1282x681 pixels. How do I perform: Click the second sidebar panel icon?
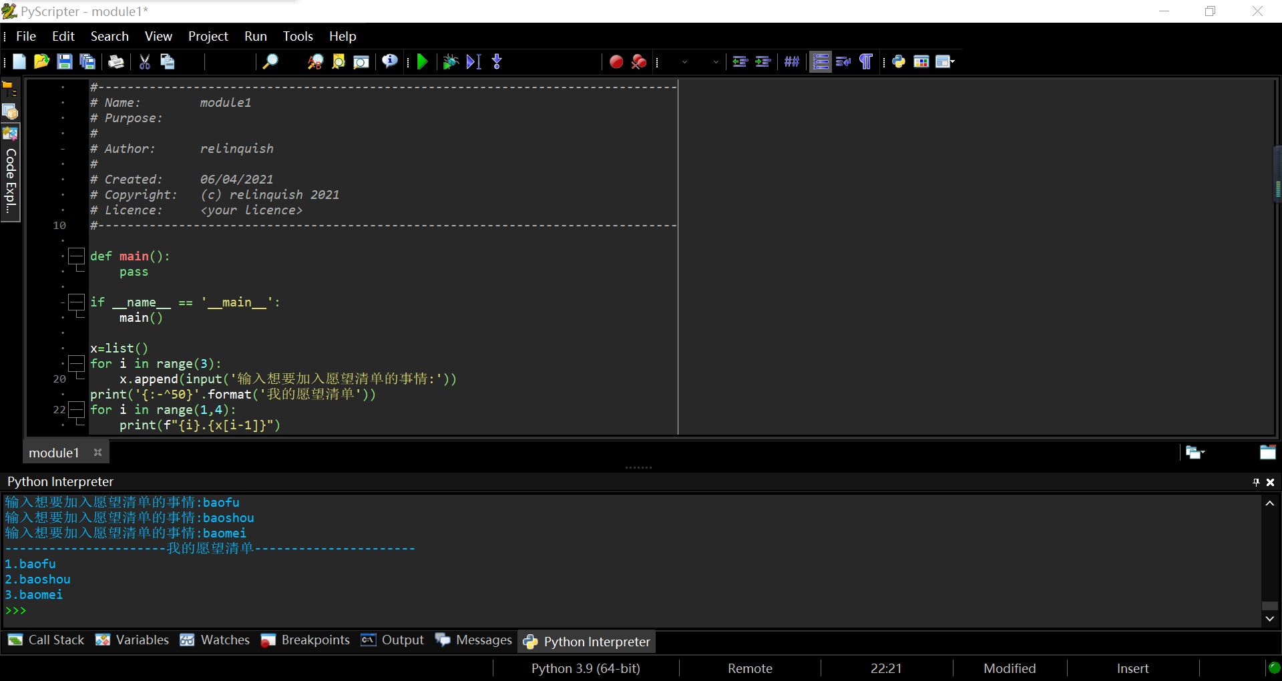(10, 111)
